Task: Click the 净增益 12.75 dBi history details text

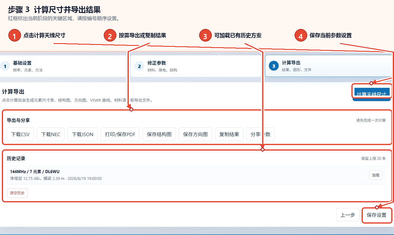Action: point(56,179)
